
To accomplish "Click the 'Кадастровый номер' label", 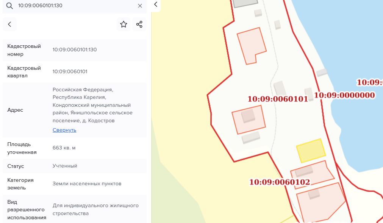I will click(24, 50).
